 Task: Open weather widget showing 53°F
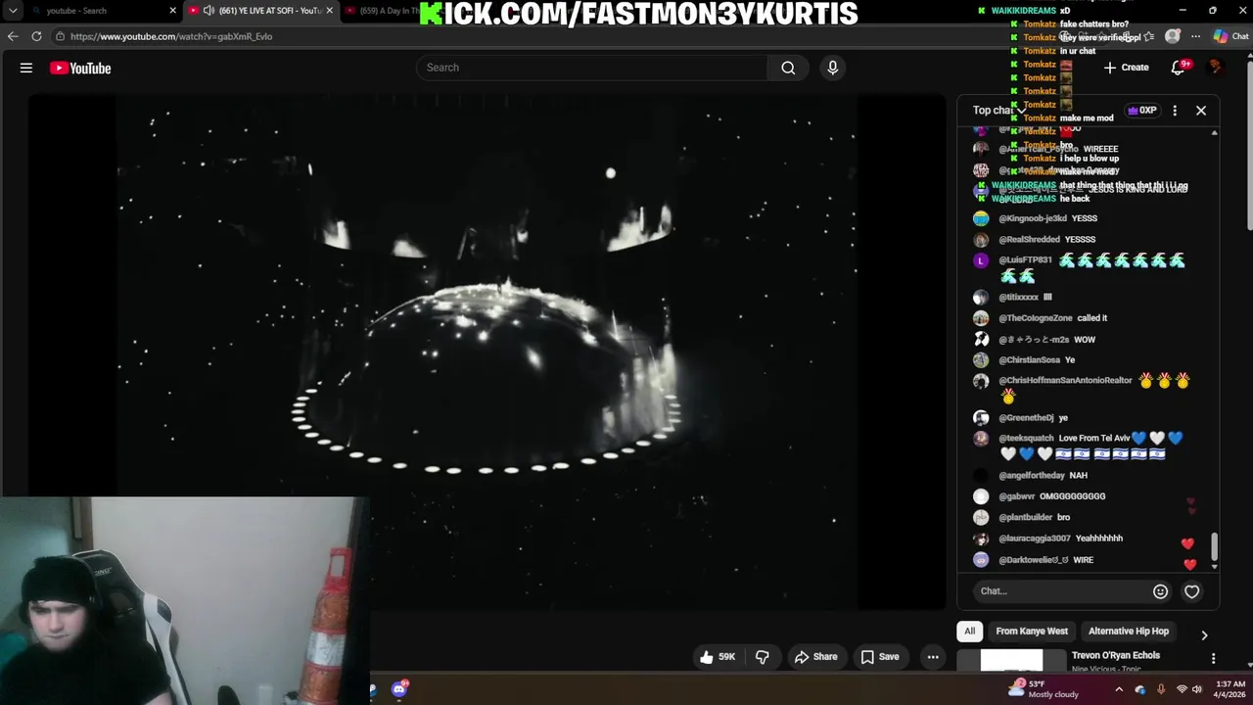pos(1045,689)
